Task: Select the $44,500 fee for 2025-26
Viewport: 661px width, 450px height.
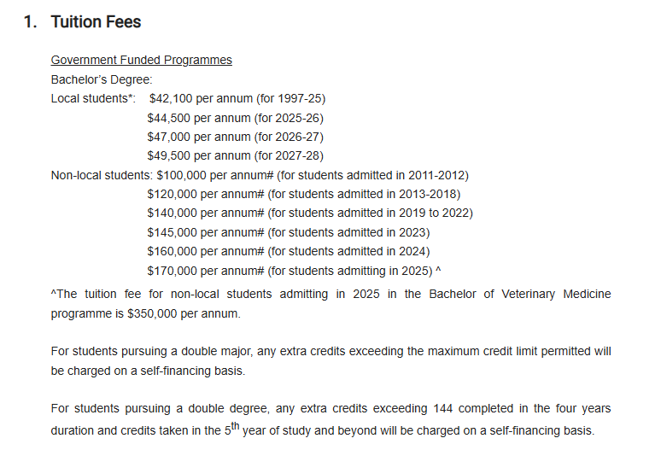Action: tap(235, 118)
